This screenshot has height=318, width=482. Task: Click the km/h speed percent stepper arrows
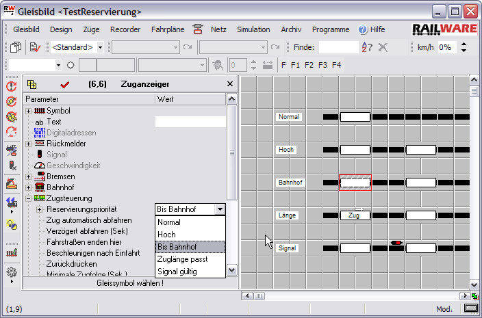(464, 47)
